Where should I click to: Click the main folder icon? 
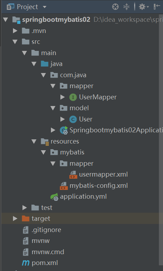click(x=35, y=53)
